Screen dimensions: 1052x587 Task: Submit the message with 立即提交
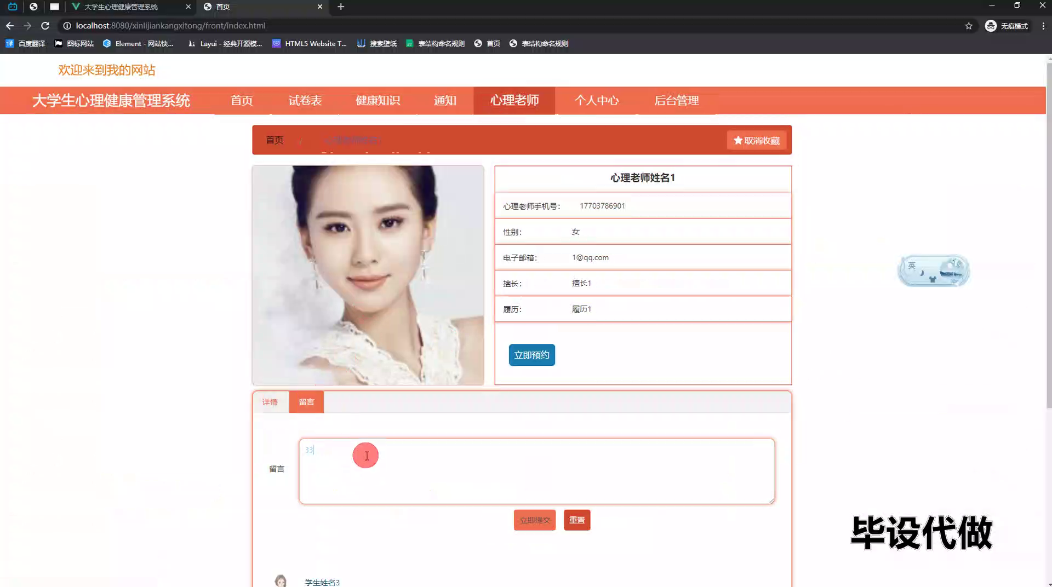[535, 520]
